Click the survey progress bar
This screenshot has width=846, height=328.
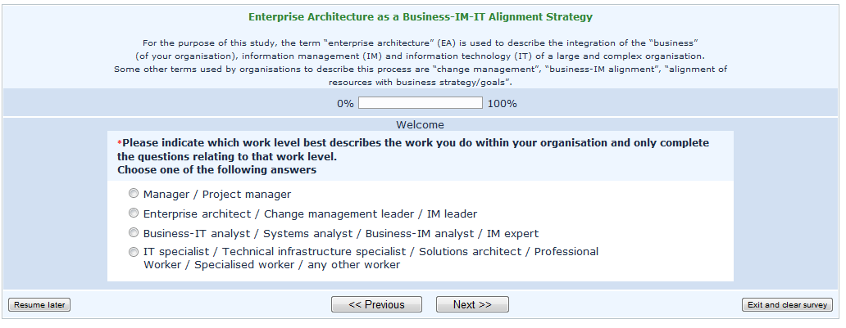420,104
